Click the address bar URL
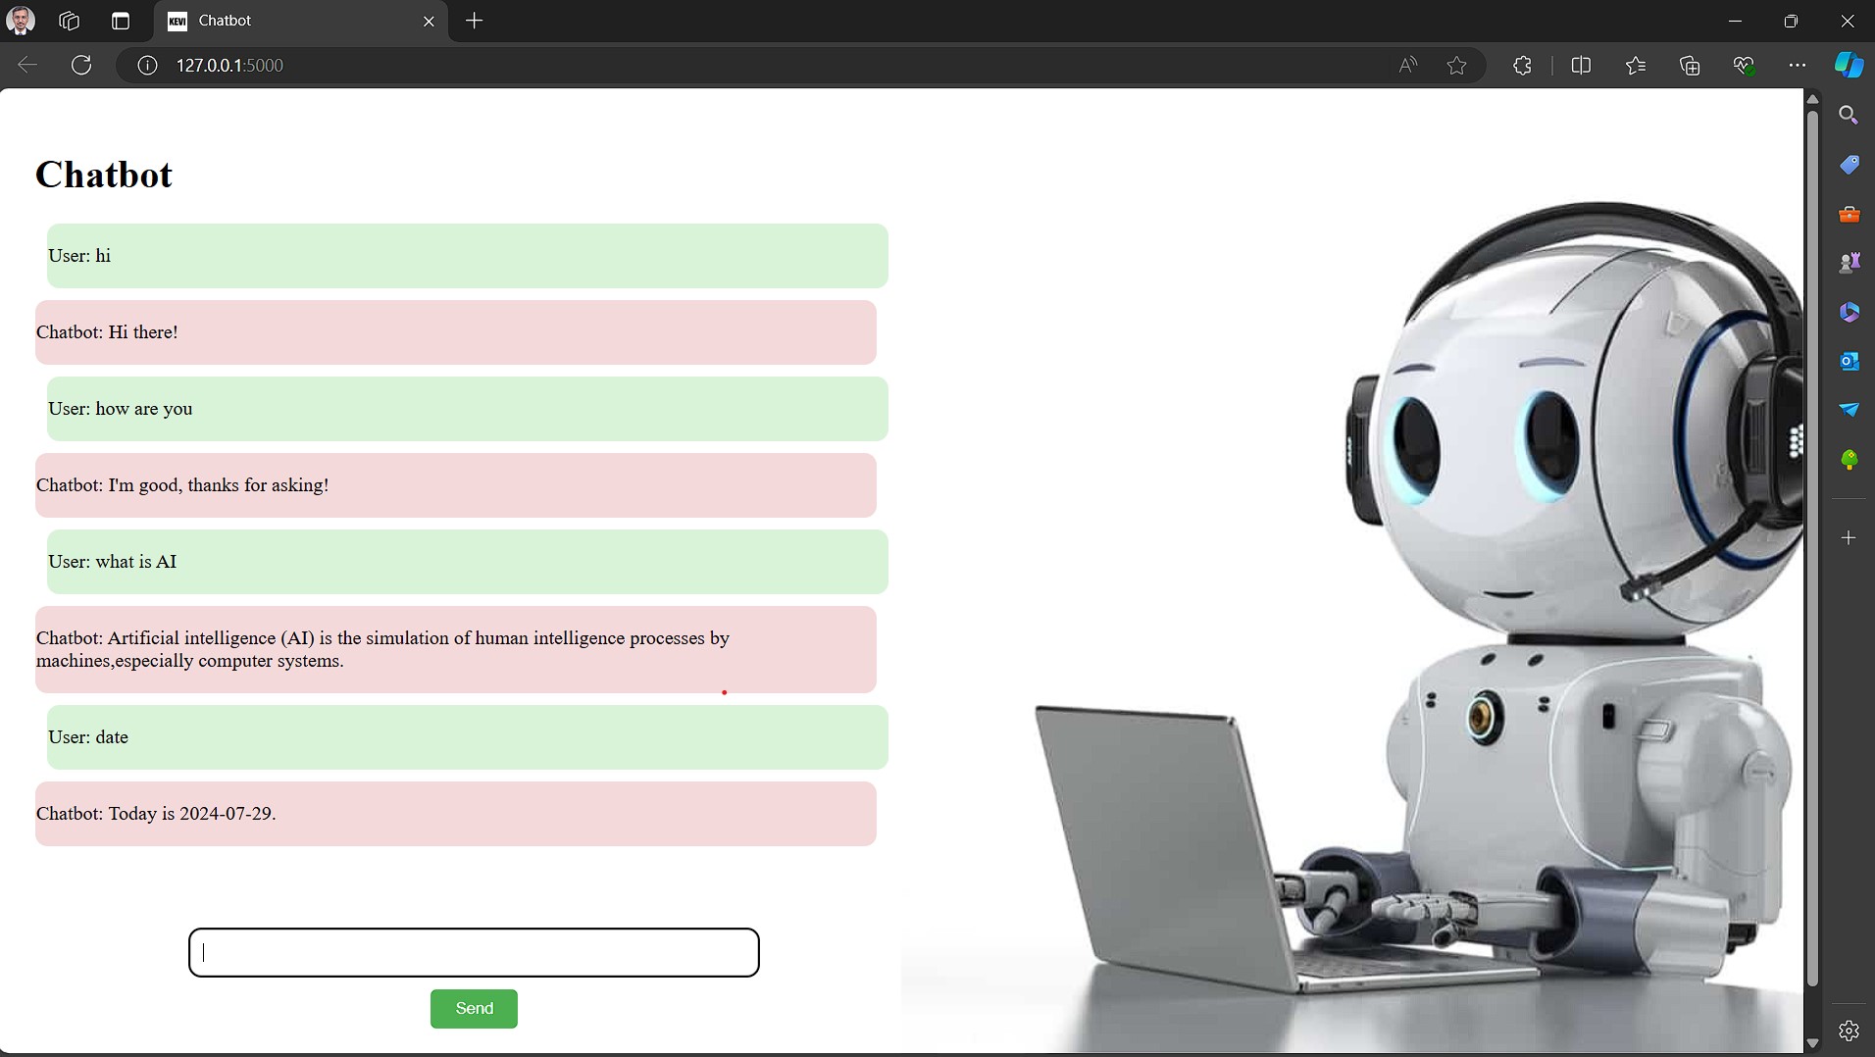 (229, 65)
